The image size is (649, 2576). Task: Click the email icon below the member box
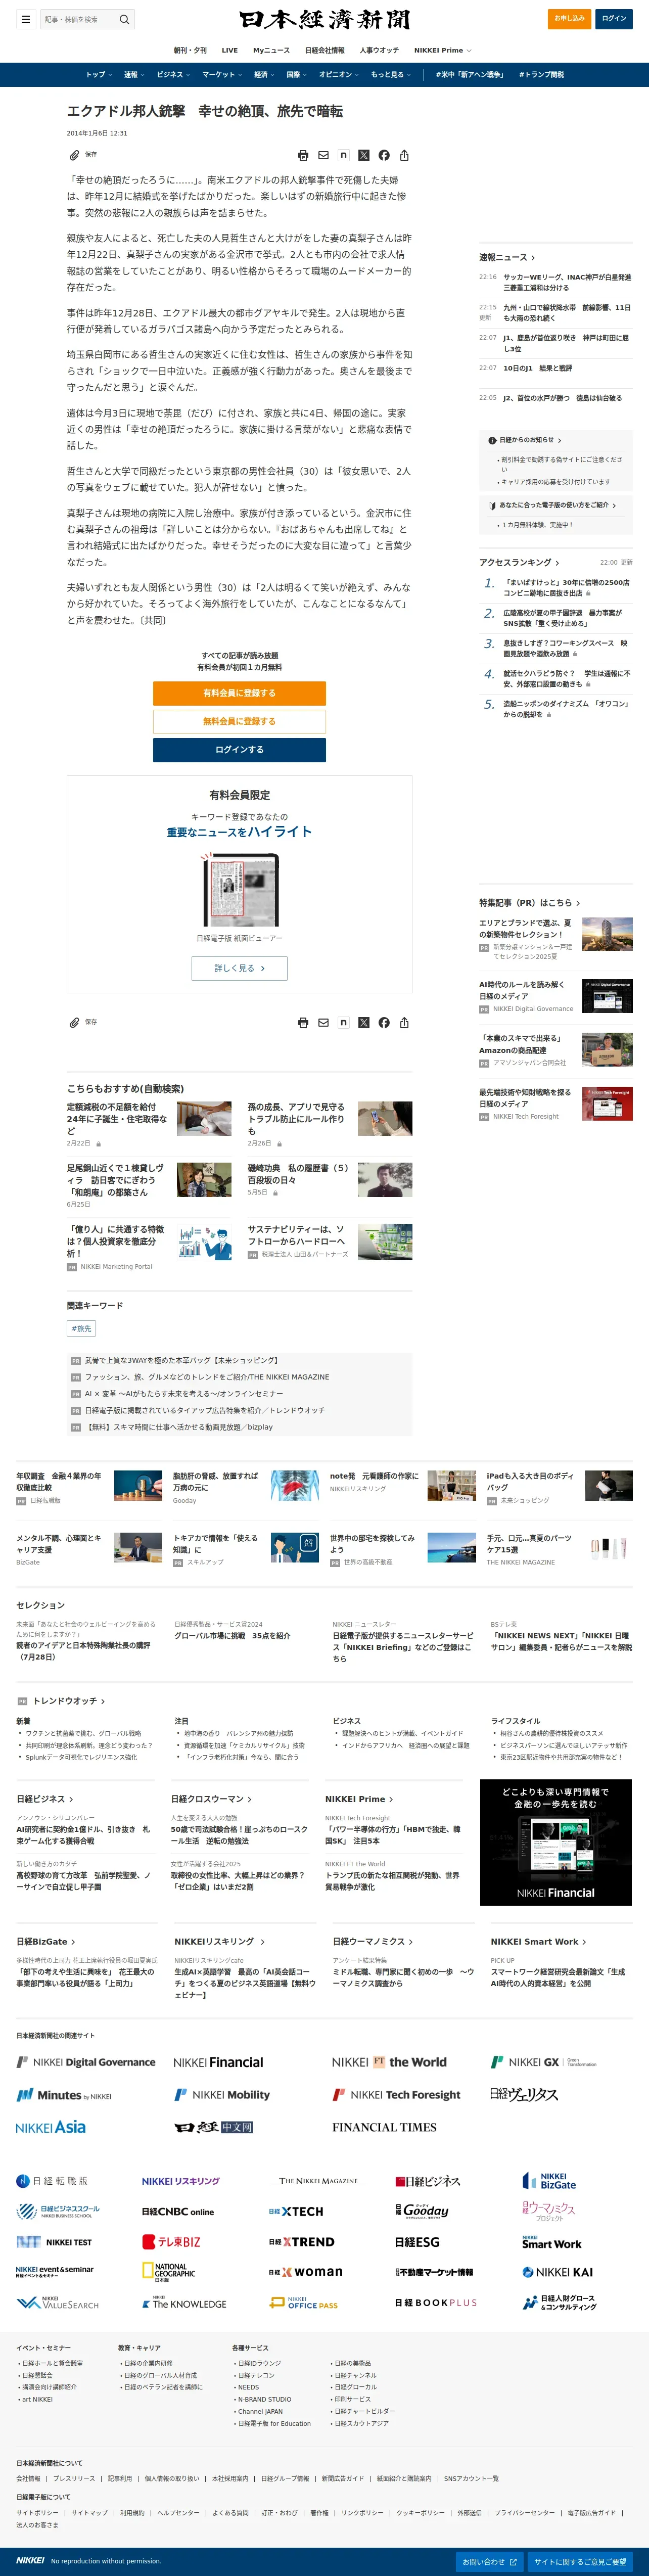323,1022
